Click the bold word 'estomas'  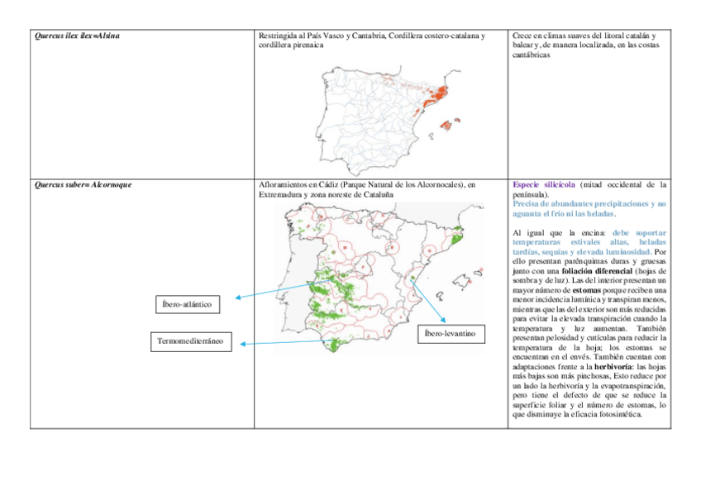(588, 291)
